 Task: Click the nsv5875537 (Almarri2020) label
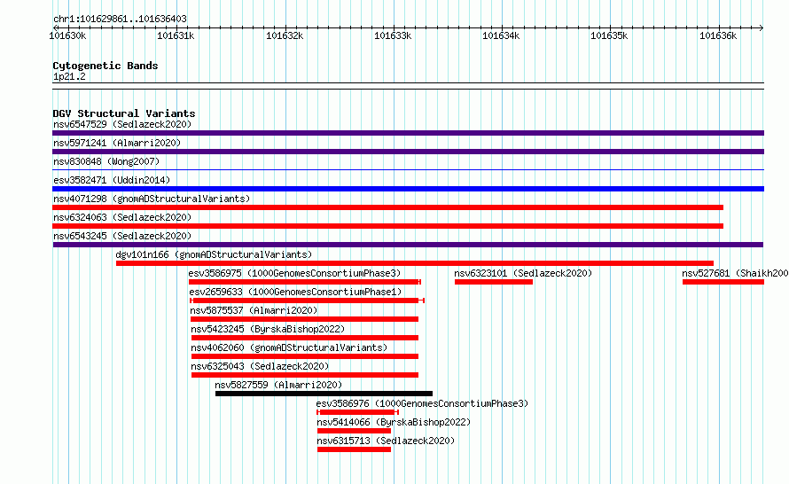pos(254,310)
